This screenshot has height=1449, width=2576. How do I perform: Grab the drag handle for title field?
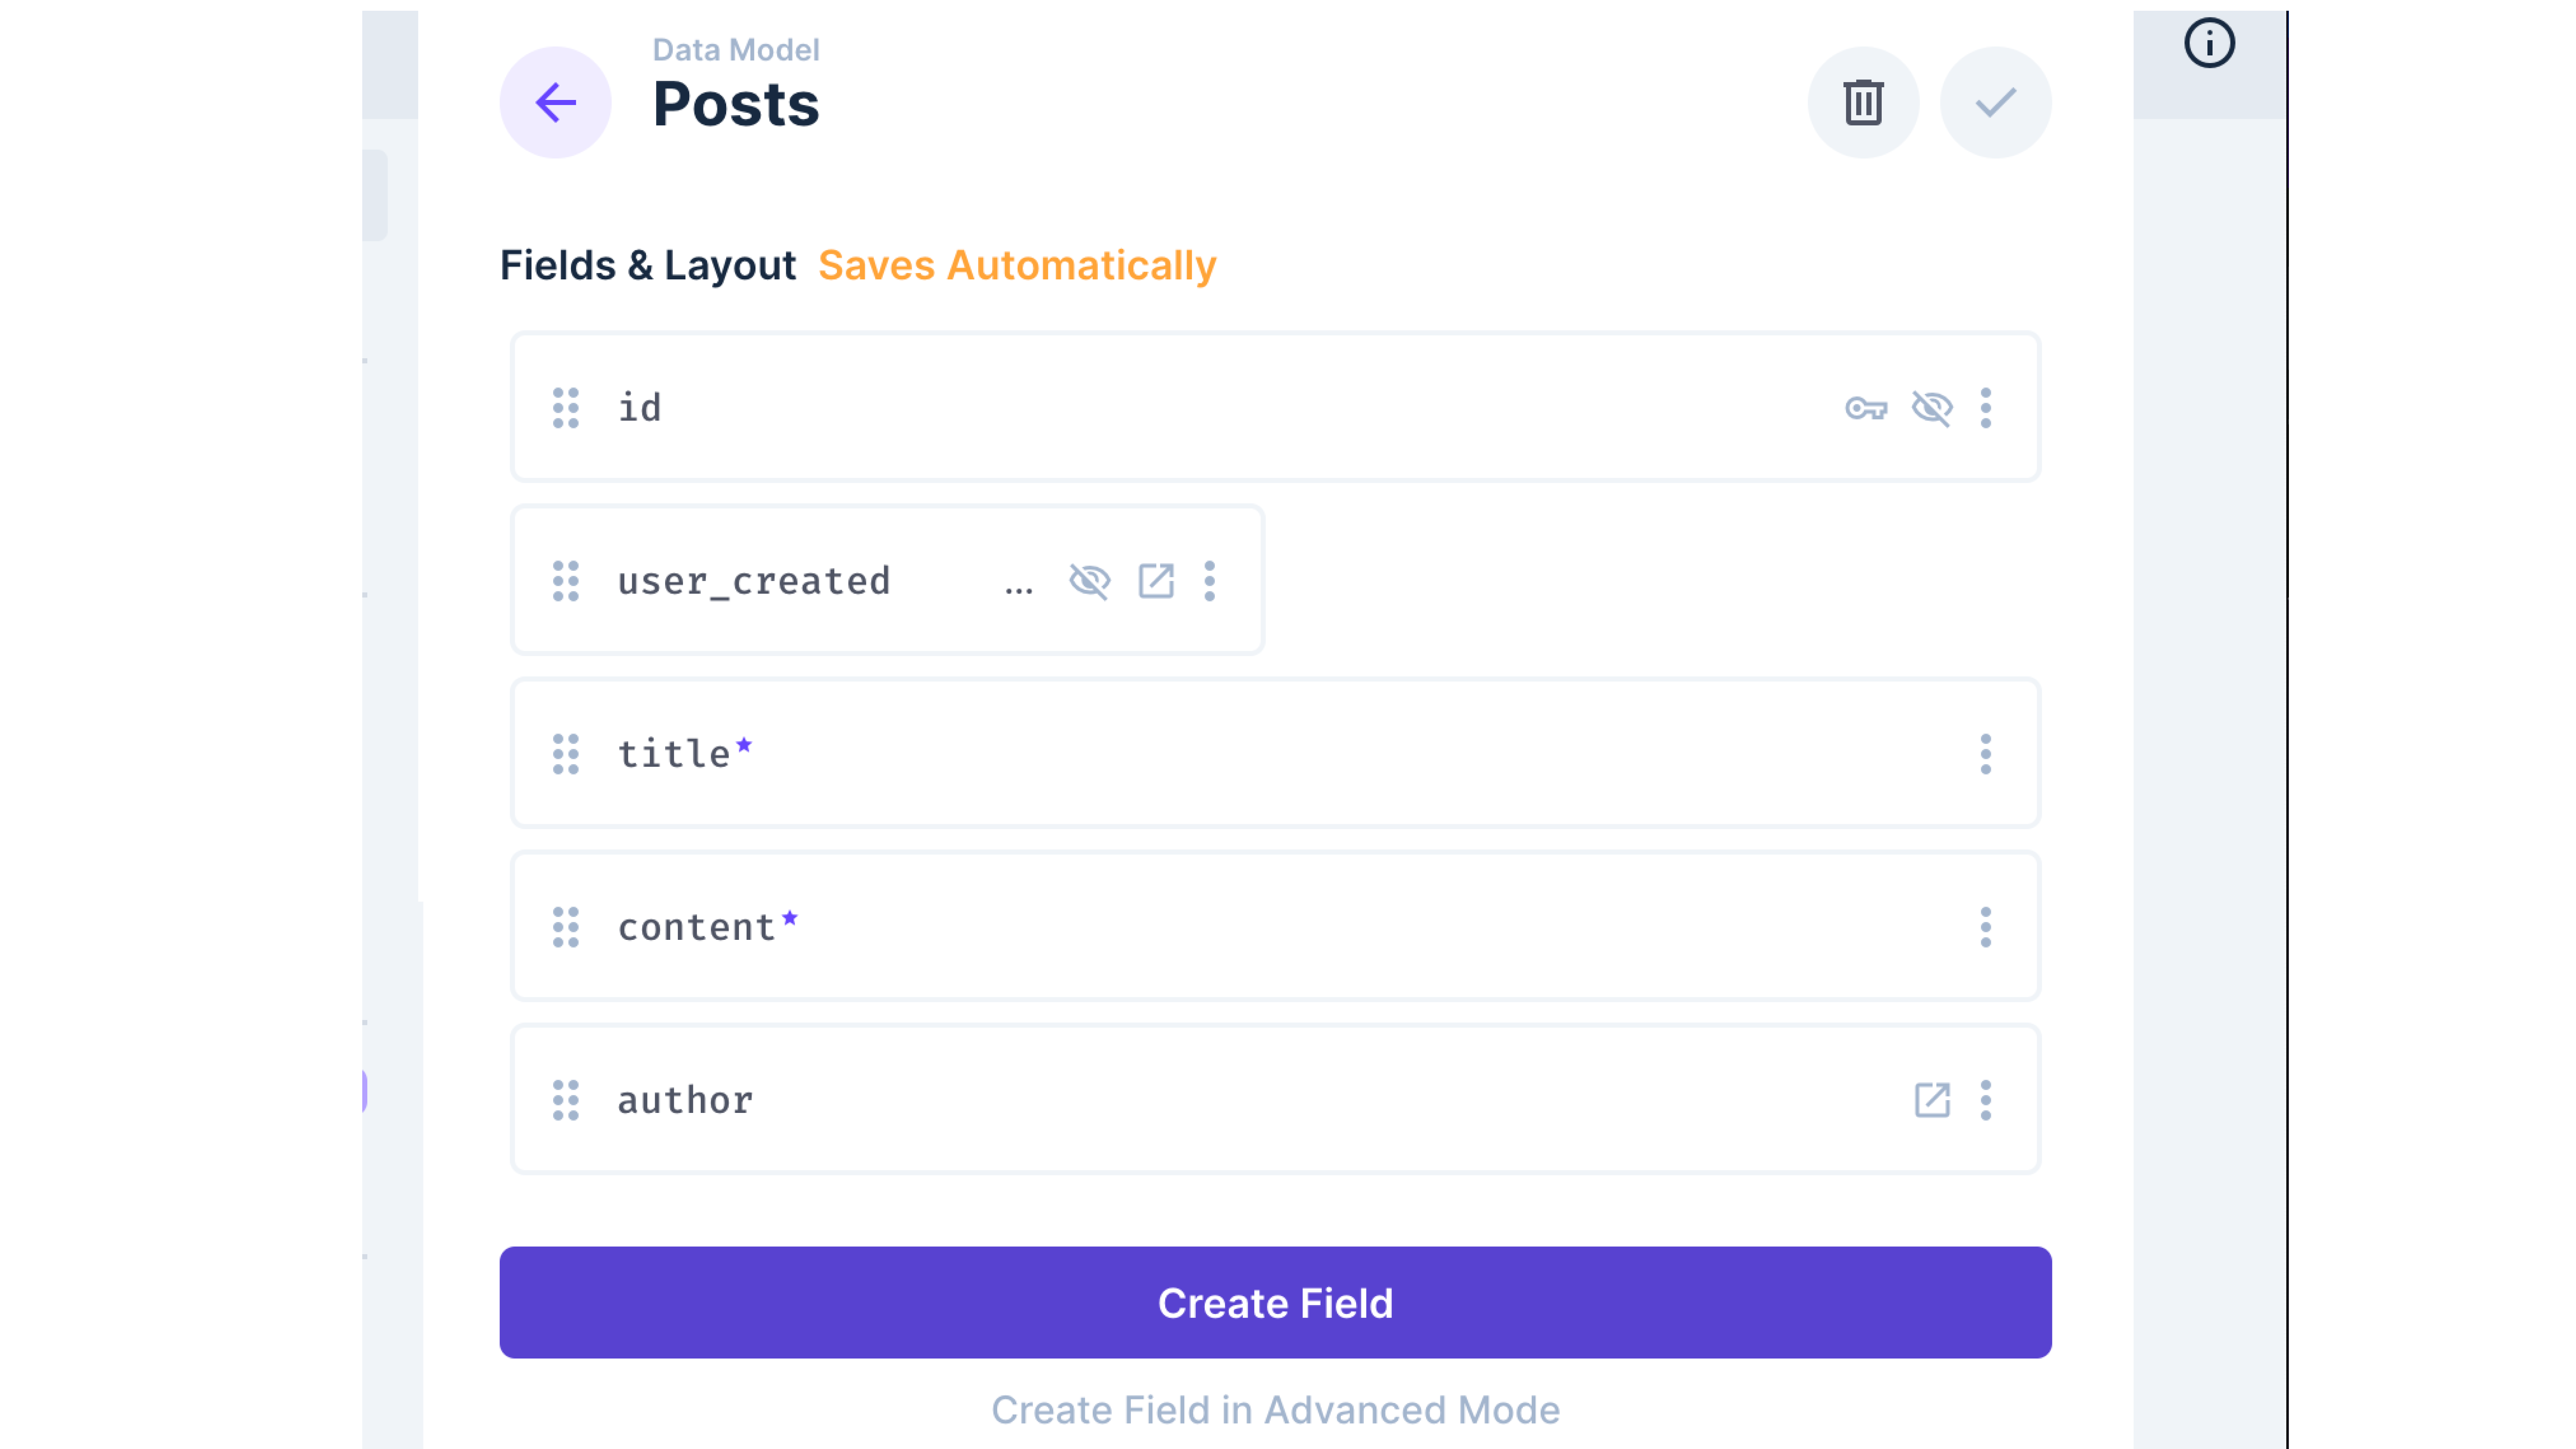tap(566, 754)
